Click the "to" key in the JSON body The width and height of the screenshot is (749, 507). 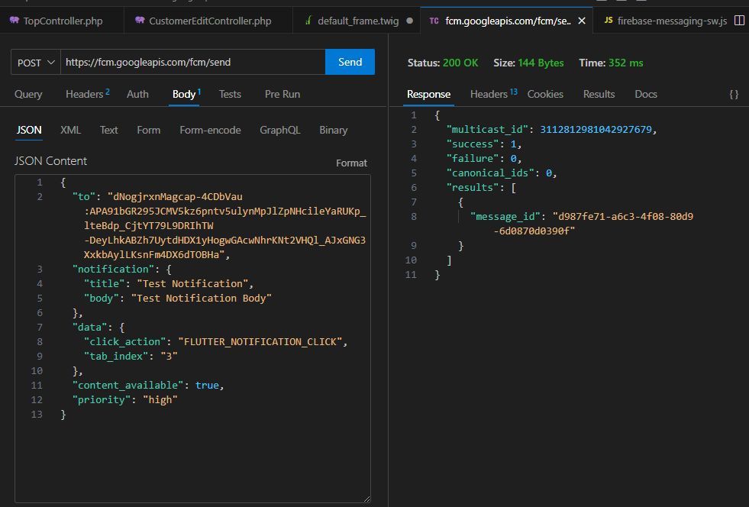(x=83, y=196)
